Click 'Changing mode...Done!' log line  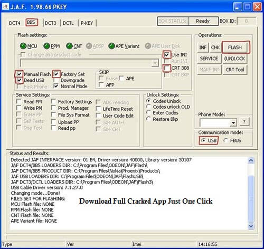pyautogui.click(x=35, y=193)
